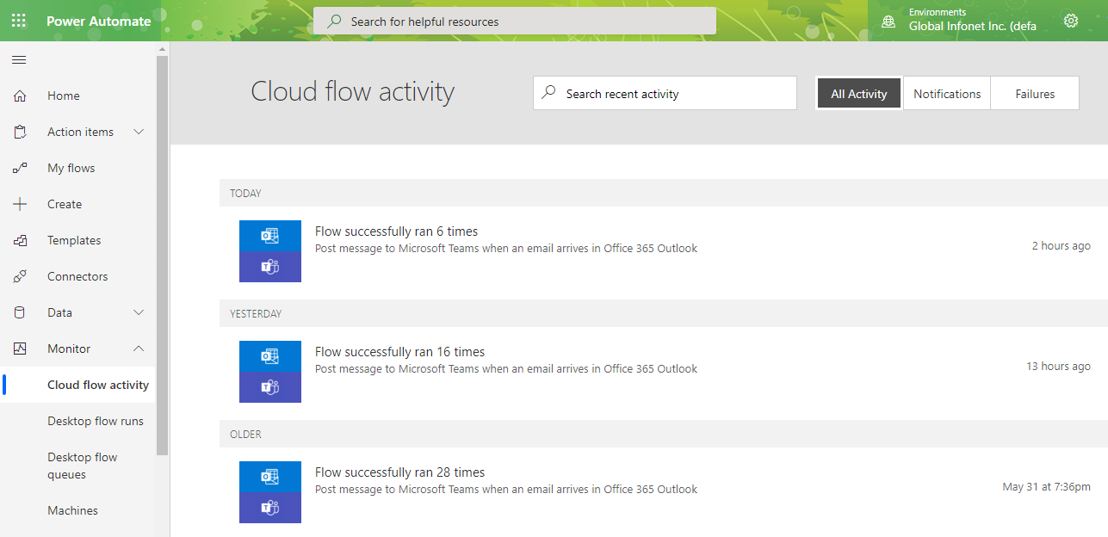Click the magnifier in the top search bar
The width and height of the screenshot is (1108, 537).
[x=335, y=21]
